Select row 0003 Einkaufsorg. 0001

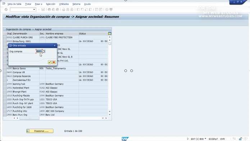(5, 41)
